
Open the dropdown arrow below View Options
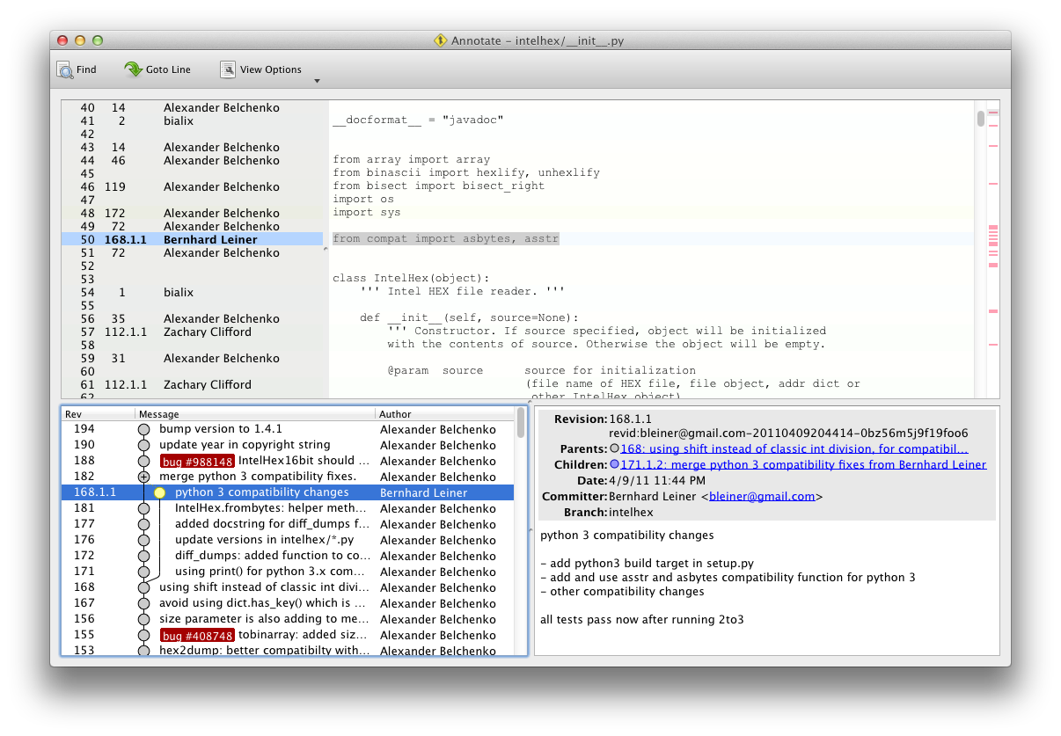[317, 82]
